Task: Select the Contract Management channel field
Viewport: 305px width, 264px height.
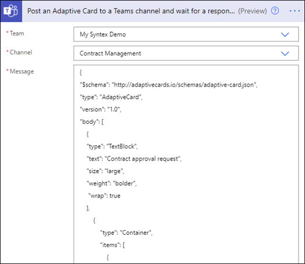Action: [x=186, y=53]
